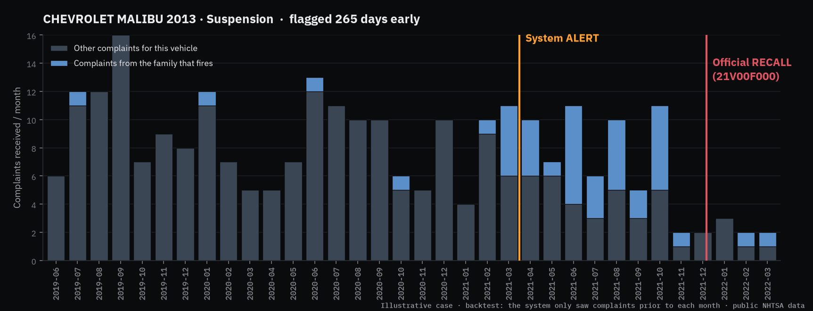Click the 'Complaints received / month' axis title

tap(17, 147)
